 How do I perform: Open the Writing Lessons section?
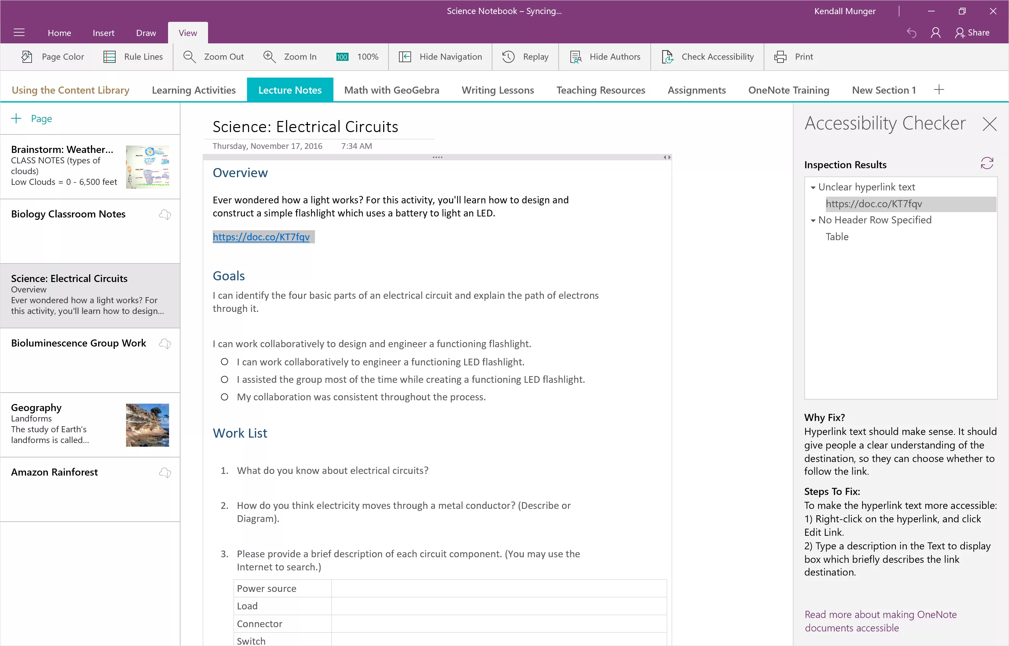[x=498, y=90]
